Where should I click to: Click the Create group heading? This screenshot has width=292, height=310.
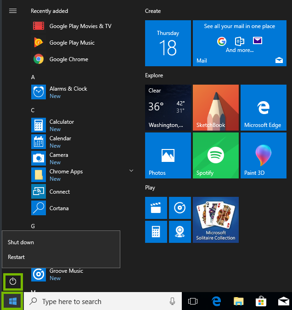[153, 11]
